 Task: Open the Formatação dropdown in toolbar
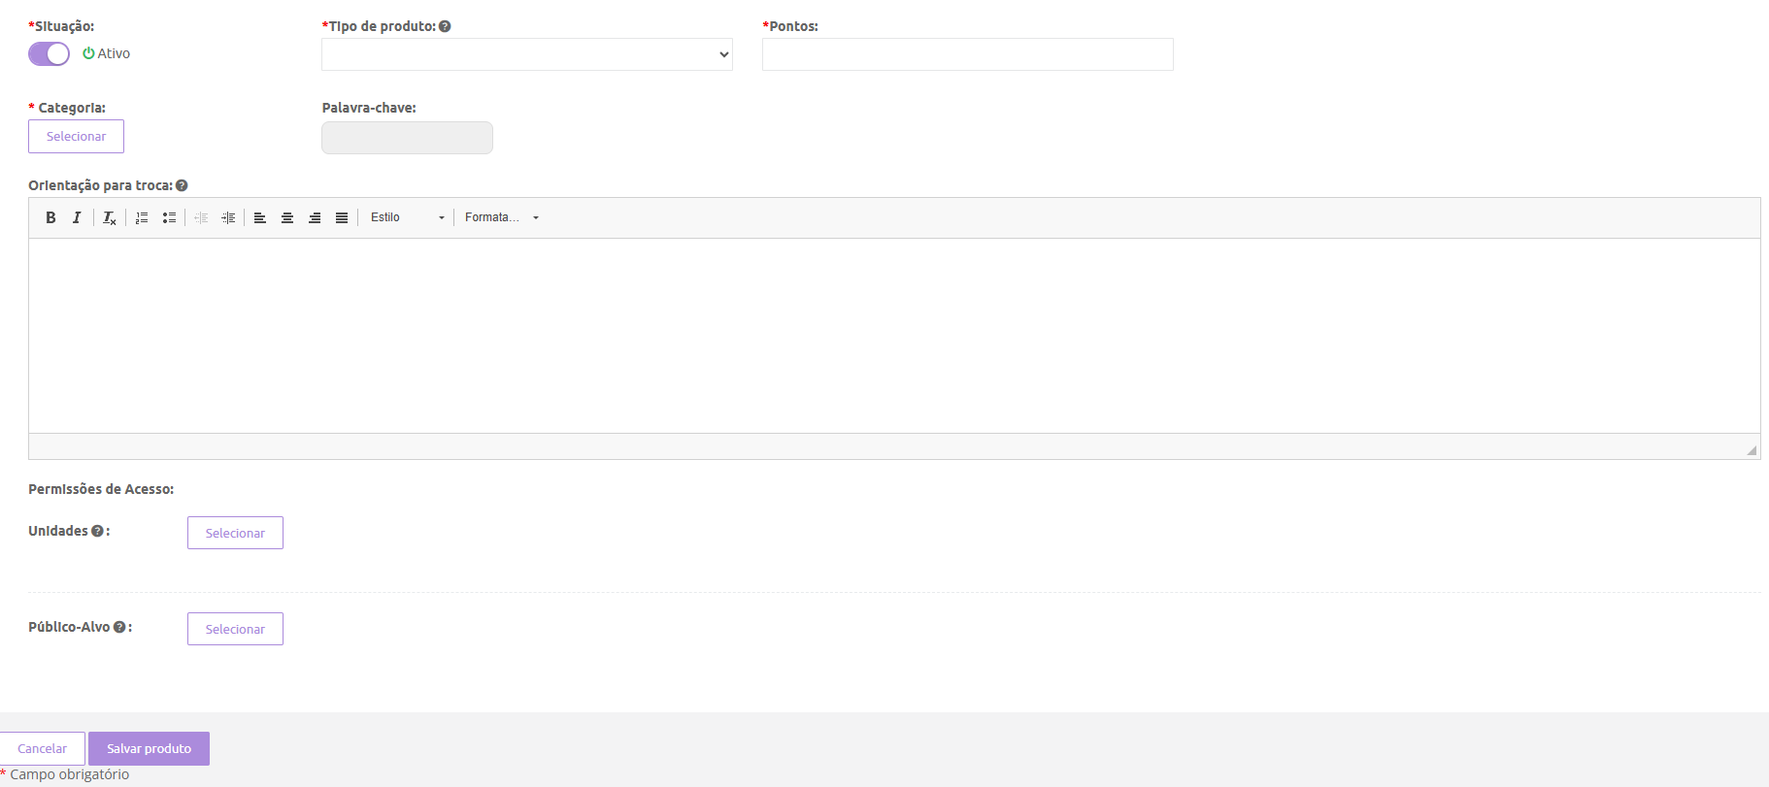point(501,217)
